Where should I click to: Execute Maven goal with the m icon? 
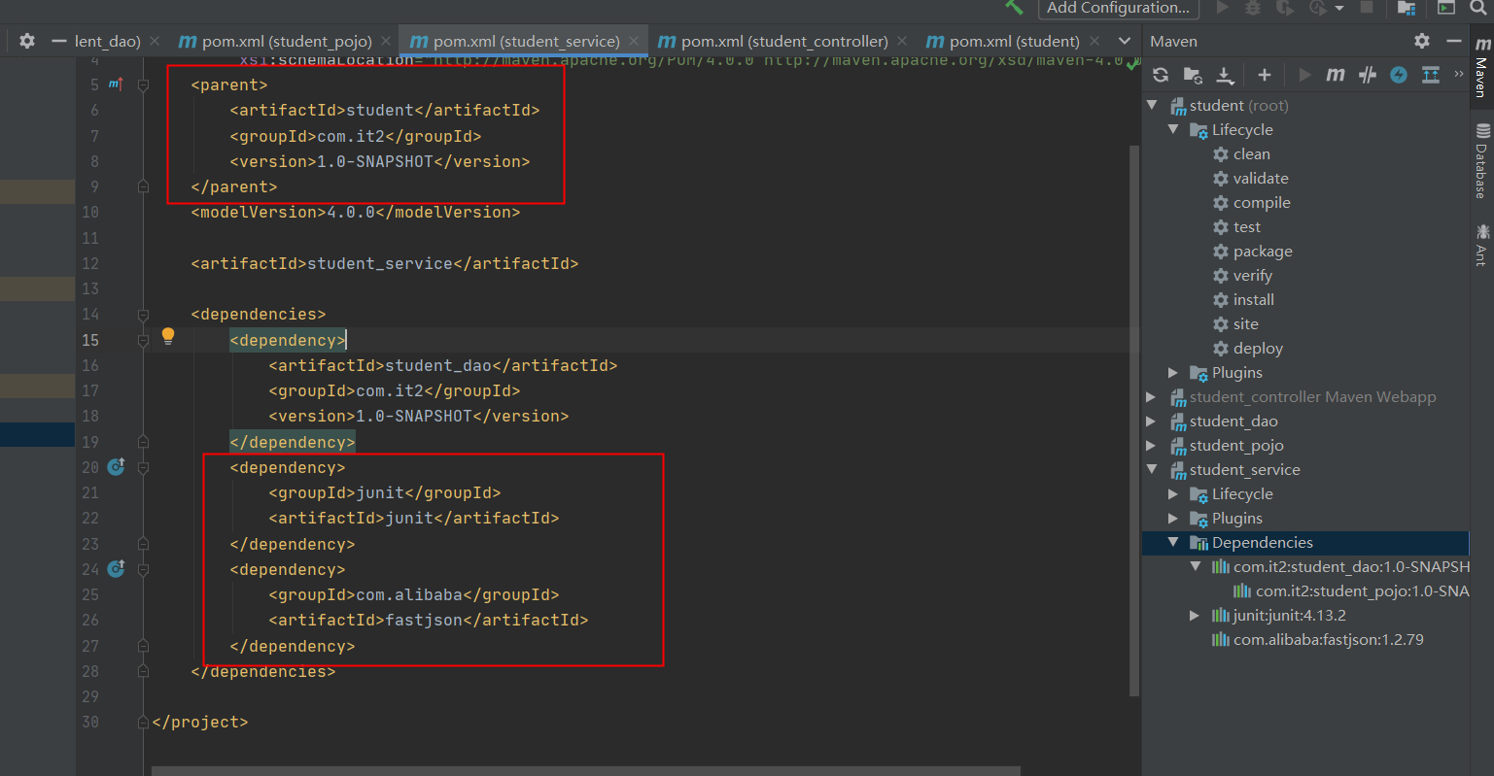pos(1336,75)
